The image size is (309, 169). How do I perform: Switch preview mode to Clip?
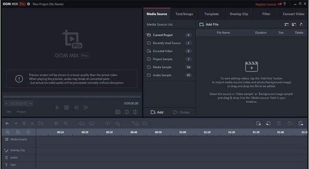9,112
